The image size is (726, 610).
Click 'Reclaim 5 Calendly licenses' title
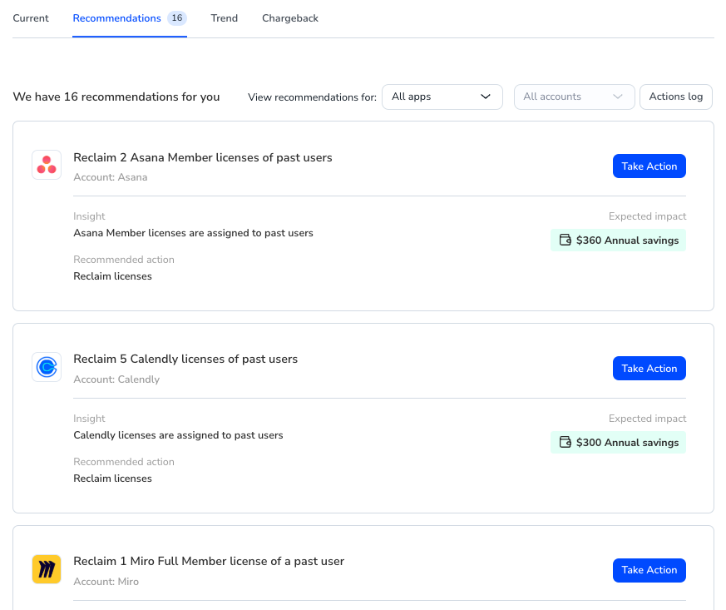pyautogui.click(x=185, y=359)
